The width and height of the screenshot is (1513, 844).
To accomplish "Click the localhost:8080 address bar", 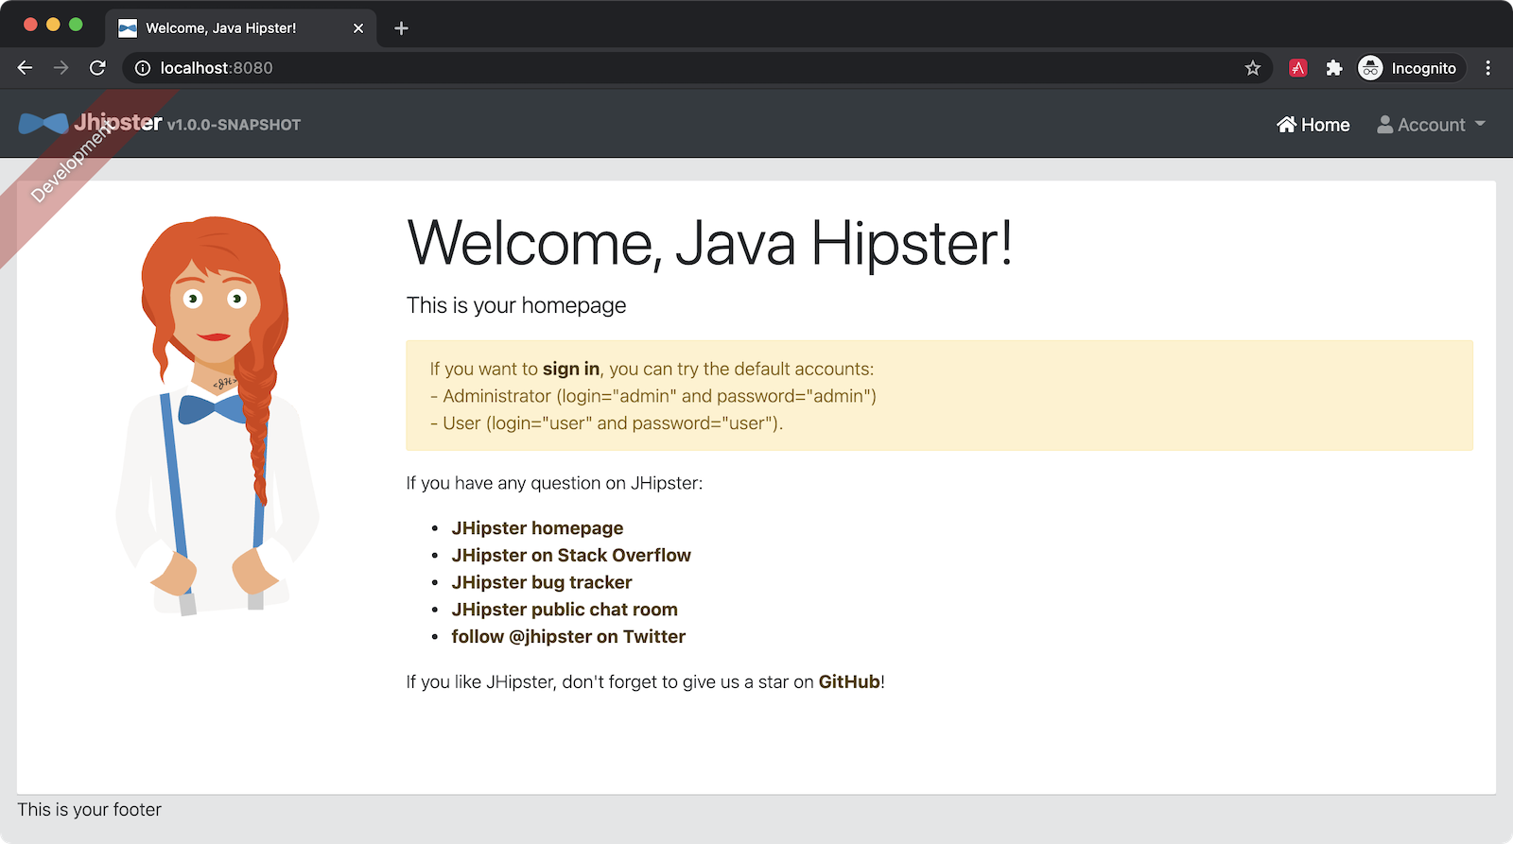I will pyautogui.click(x=662, y=68).
